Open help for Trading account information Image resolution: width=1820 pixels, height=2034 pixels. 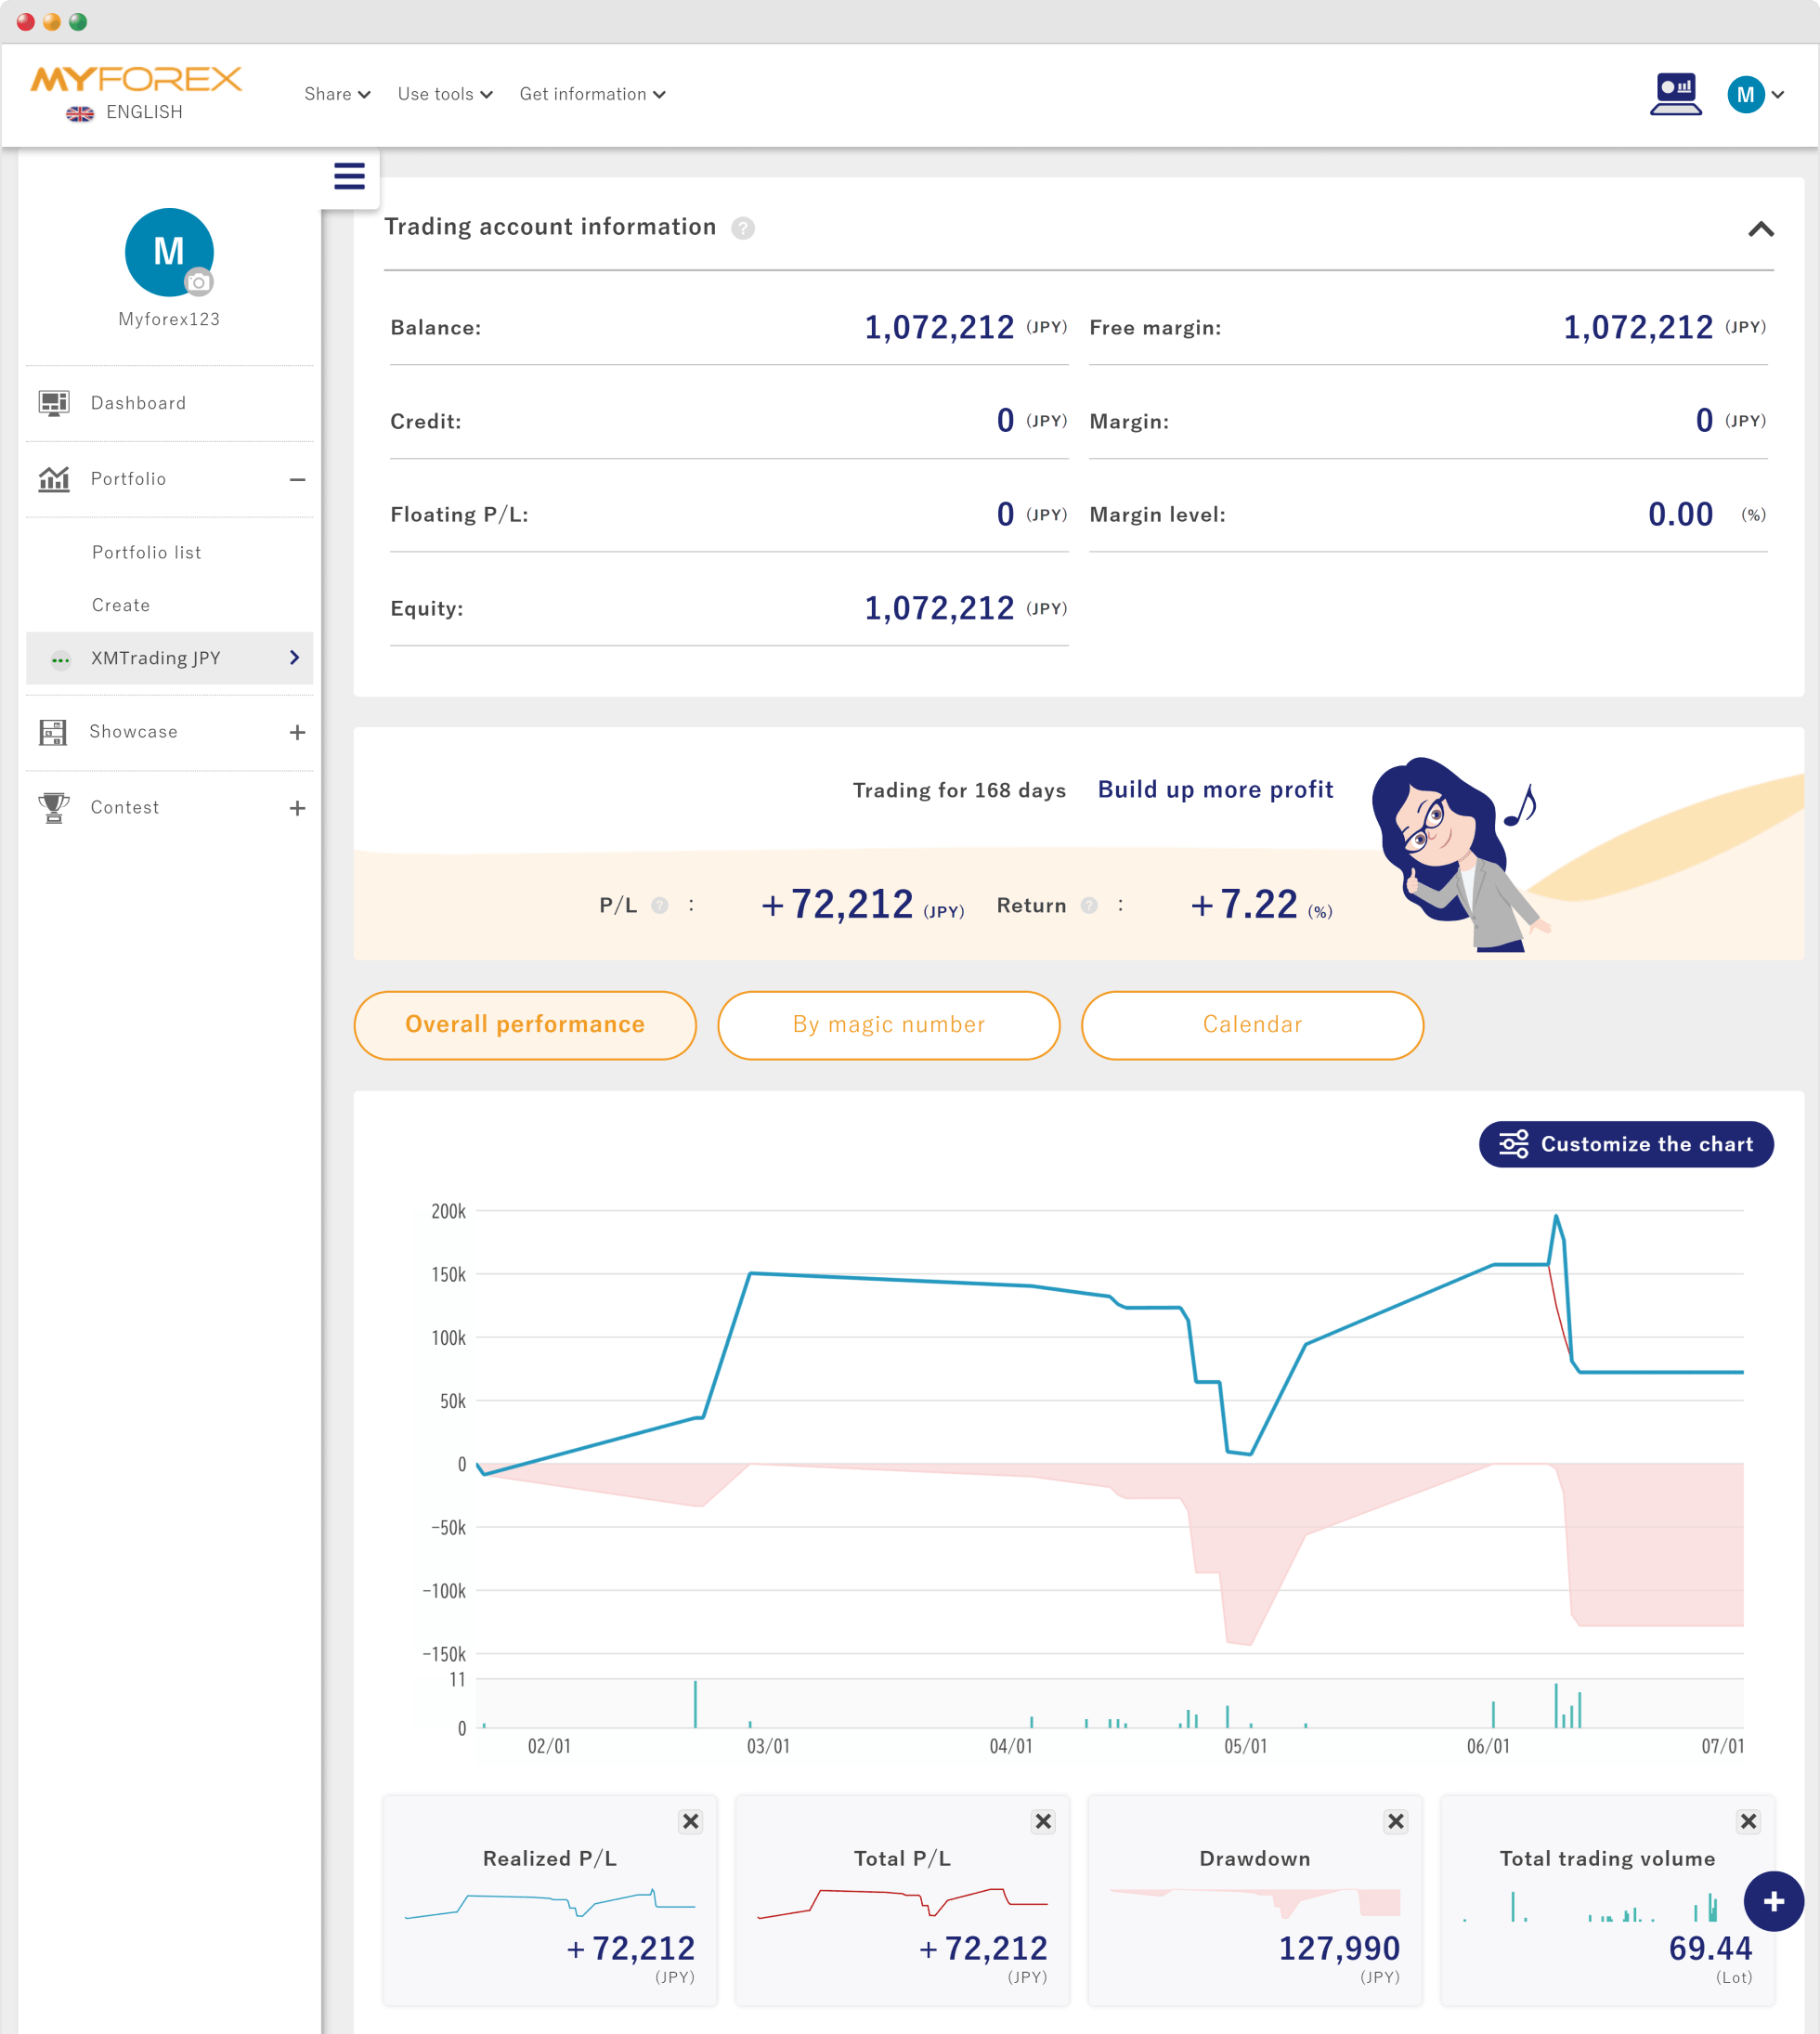point(743,229)
